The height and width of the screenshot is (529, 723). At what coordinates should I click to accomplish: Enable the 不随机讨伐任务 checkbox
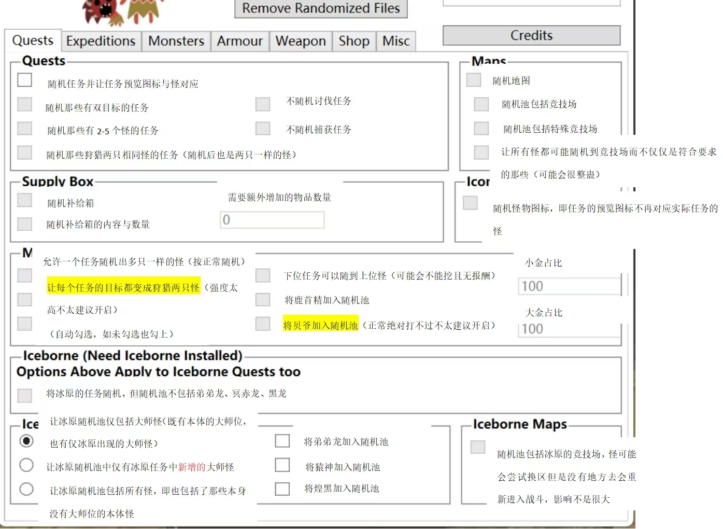coord(262,104)
